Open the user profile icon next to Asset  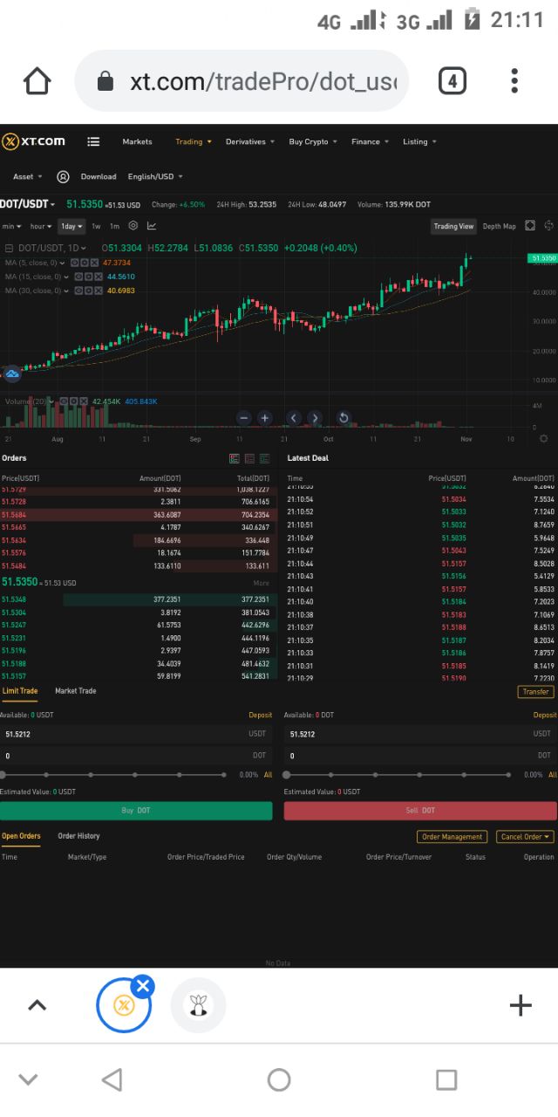(x=63, y=176)
